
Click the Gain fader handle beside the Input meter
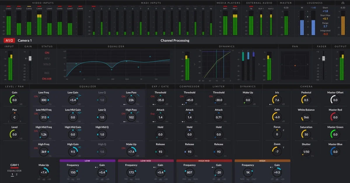click(30, 58)
